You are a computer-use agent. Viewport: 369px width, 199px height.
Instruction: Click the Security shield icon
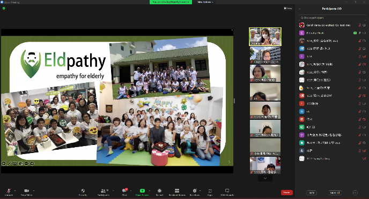(x=83, y=191)
